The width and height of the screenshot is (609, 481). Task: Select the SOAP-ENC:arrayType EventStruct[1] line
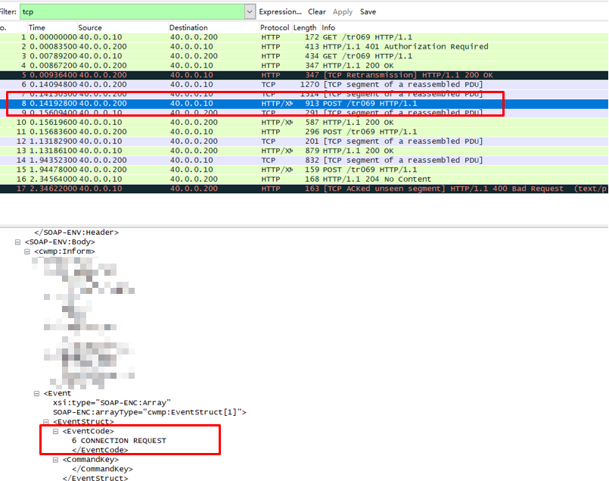point(150,412)
